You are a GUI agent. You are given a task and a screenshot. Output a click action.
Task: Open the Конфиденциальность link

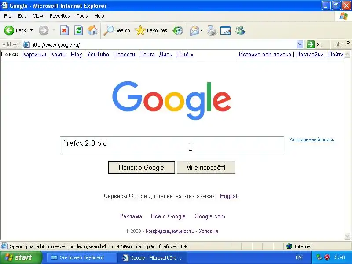coord(170,231)
